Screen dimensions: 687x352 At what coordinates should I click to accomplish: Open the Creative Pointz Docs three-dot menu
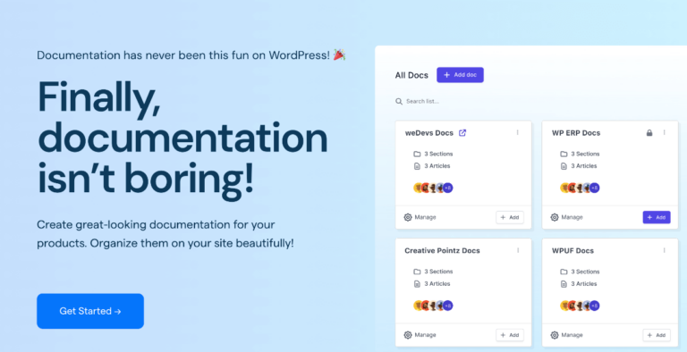[x=518, y=250]
